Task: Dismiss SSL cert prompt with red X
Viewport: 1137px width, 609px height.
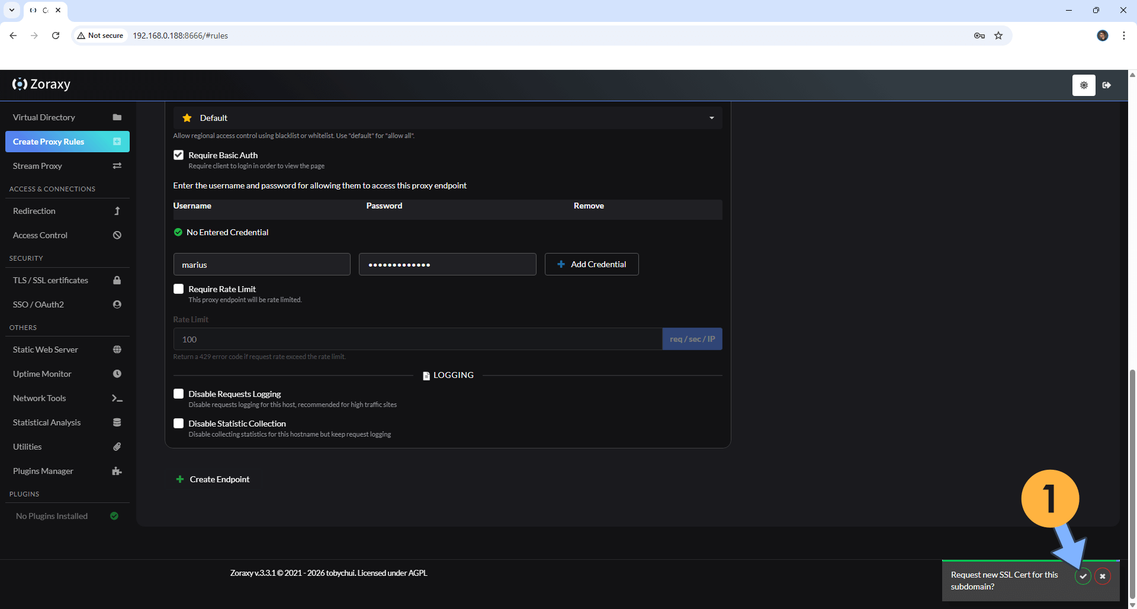Action: click(1102, 576)
